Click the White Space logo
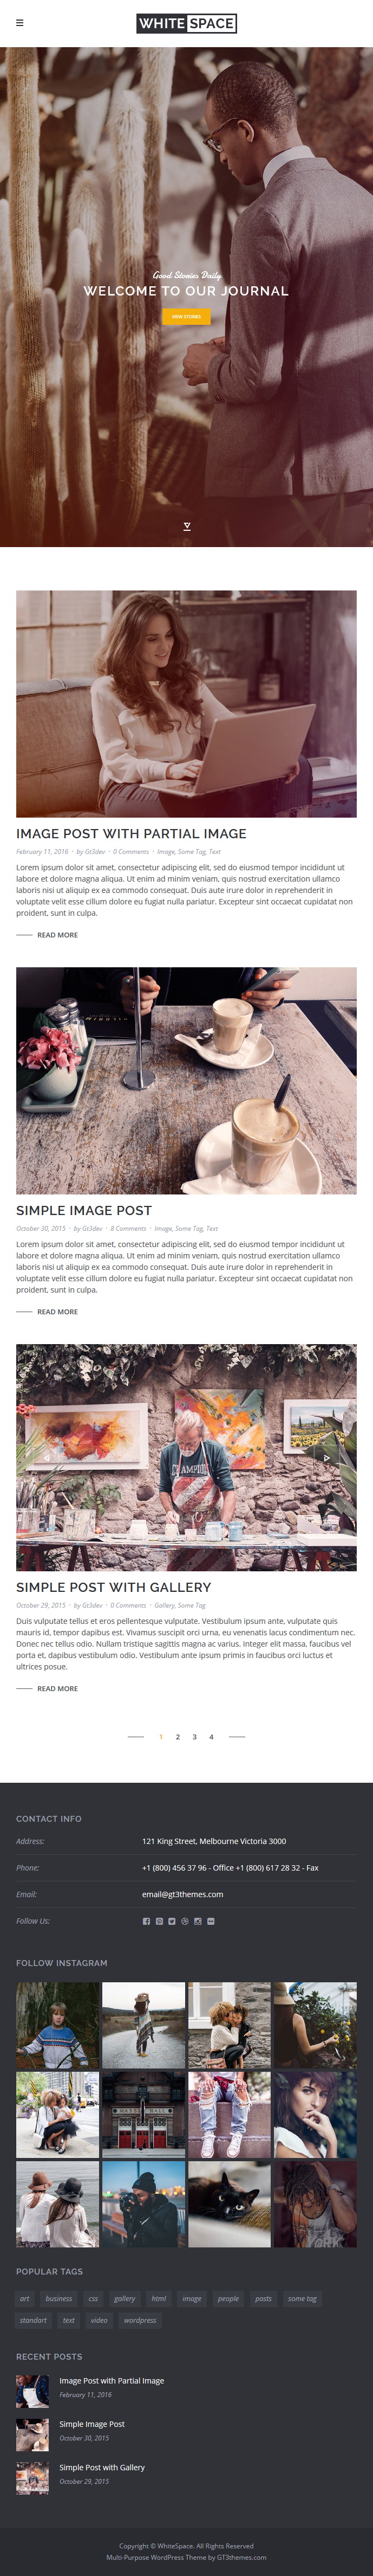This screenshot has height=2576, width=373. pos(186,23)
